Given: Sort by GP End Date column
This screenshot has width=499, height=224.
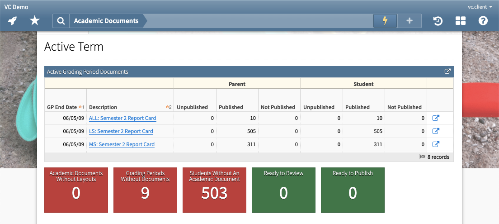Looking at the screenshot, I should pos(66,100).
